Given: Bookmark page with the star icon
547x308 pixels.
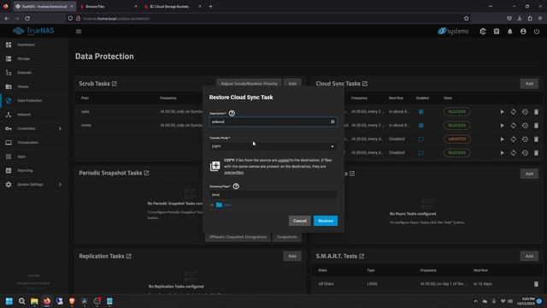Looking at the screenshot, I should [467, 19].
